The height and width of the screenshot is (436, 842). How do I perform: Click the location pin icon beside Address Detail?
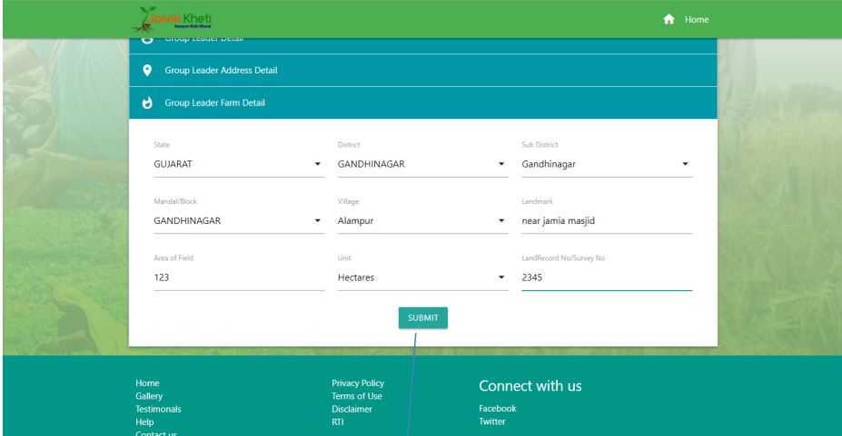click(x=147, y=71)
